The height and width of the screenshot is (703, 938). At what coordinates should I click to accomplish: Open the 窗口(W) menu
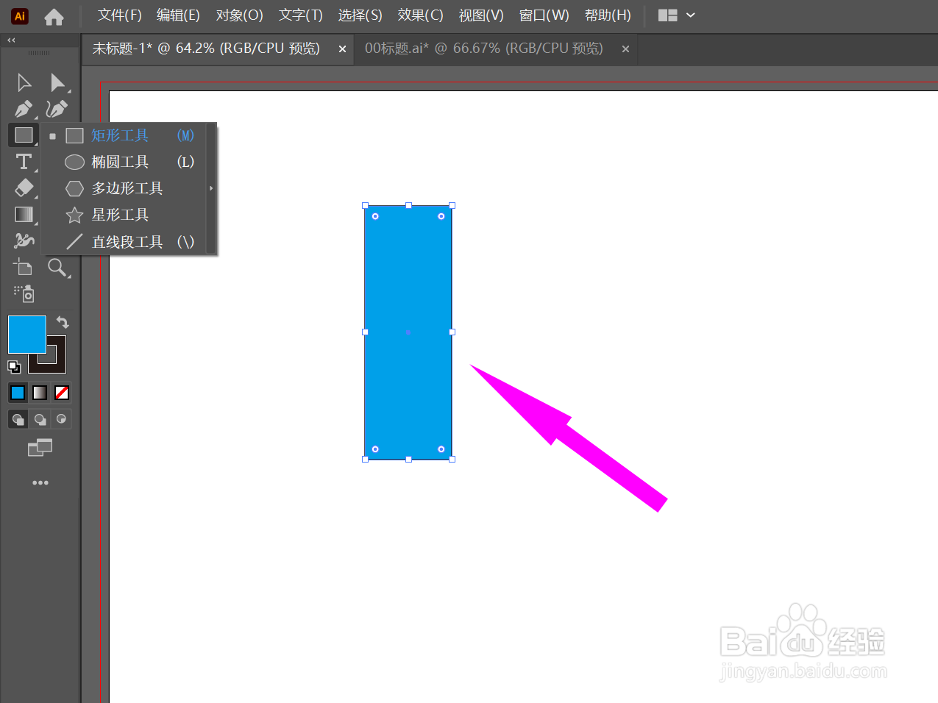tap(544, 15)
